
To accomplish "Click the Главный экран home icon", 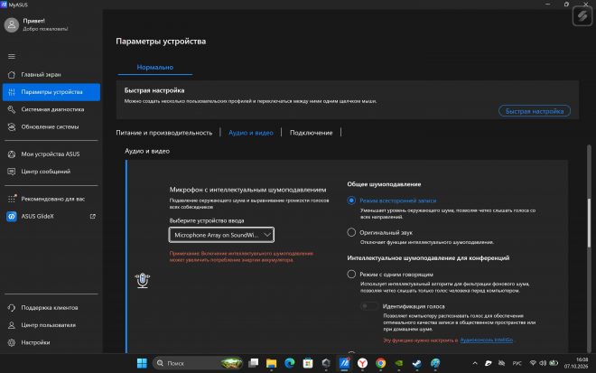I will pyautogui.click(x=12, y=75).
